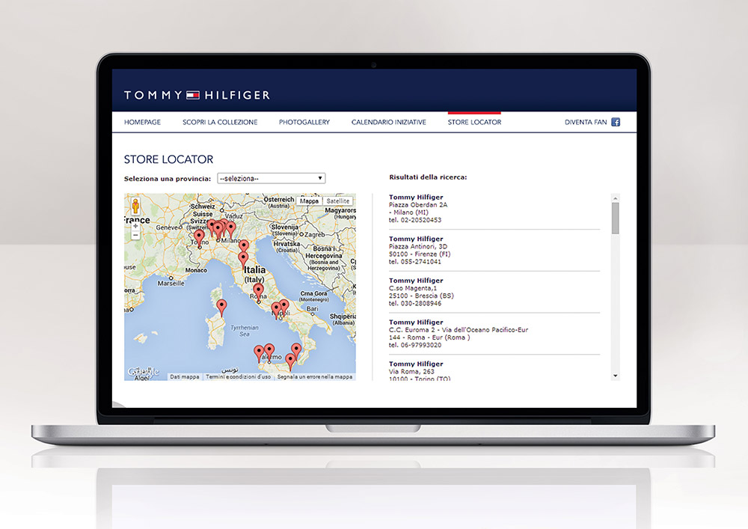This screenshot has width=748, height=529.
Task: Open Scopri la Collezione page
Action: [x=220, y=122]
